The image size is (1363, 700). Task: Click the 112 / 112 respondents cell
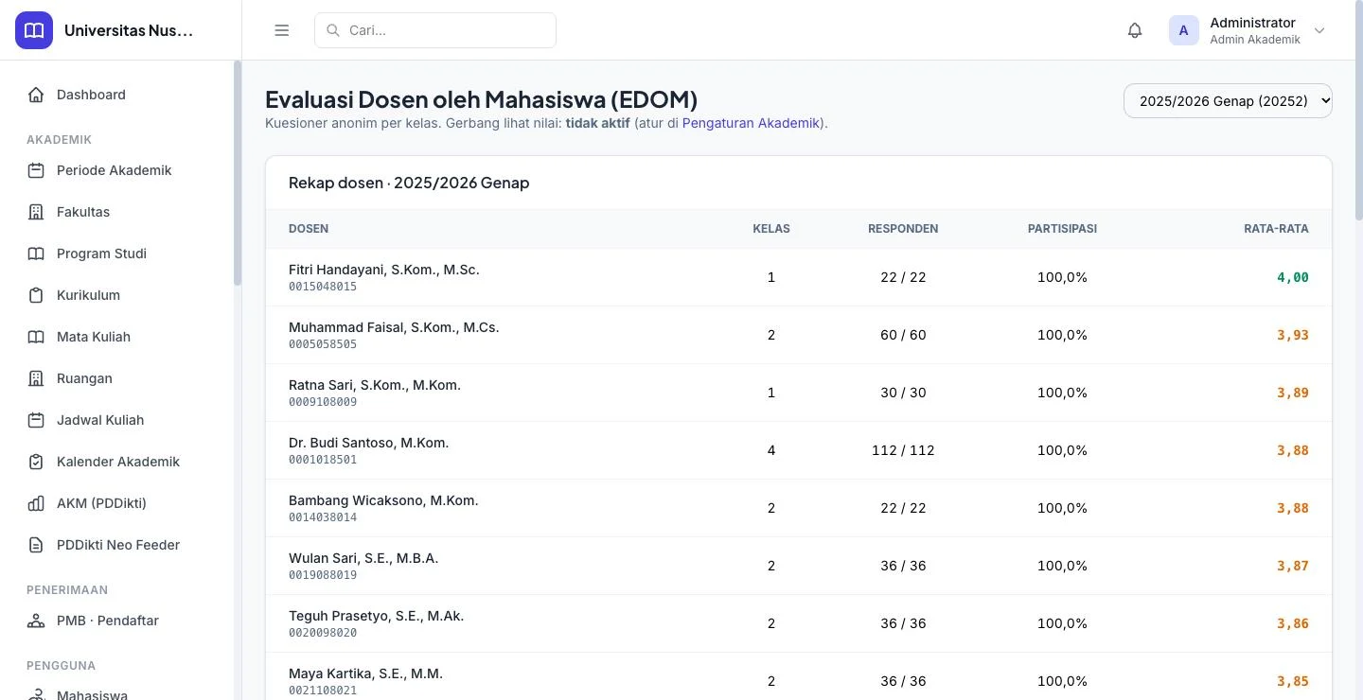[x=903, y=450]
